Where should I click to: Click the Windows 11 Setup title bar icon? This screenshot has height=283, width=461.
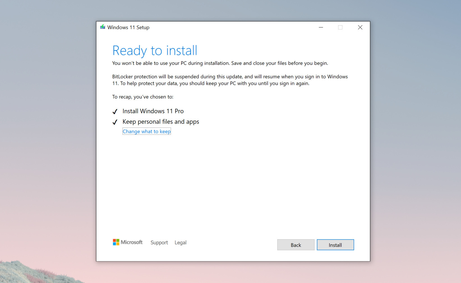103,27
